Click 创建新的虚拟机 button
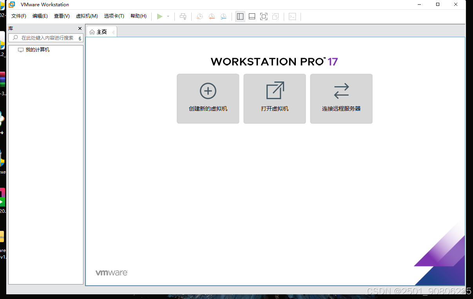 pos(208,99)
